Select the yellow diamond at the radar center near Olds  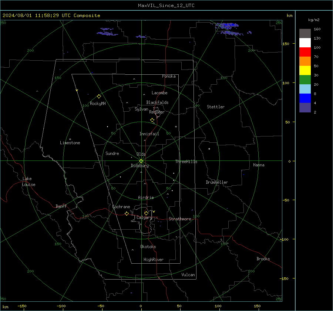(141, 161)
